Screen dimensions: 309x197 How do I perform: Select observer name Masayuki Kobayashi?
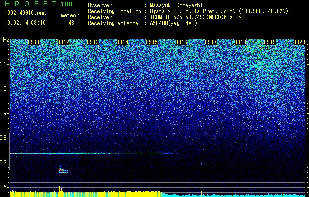[x=176, y=5]
